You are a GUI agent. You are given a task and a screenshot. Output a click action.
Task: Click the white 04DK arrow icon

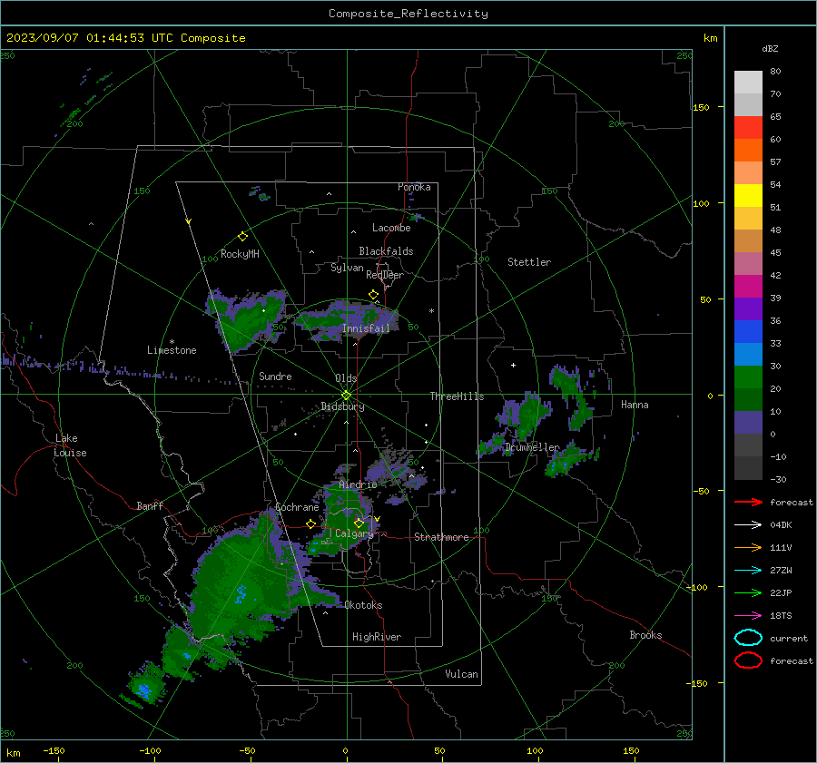(x=748, y=525)
